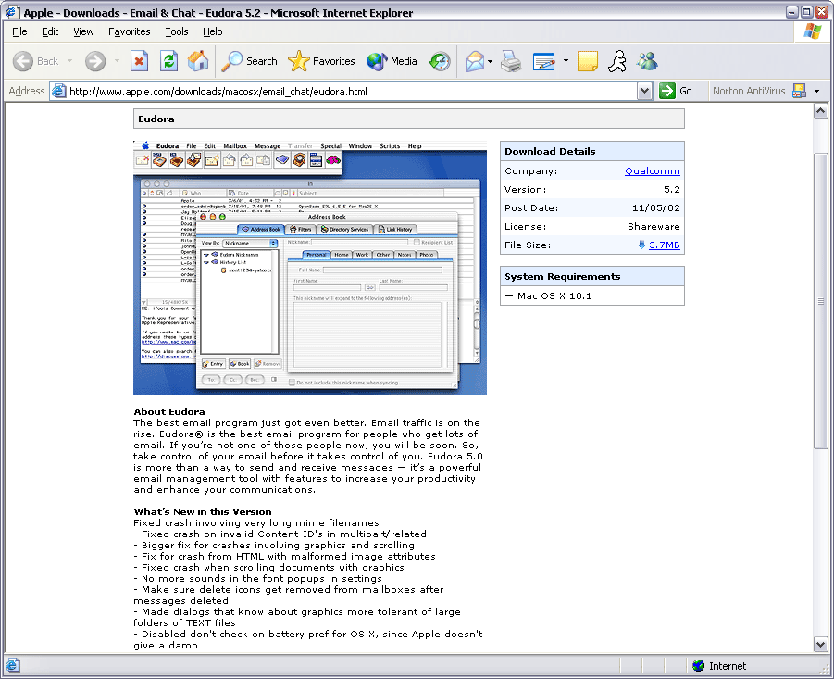Image resolution: width=834 pixels, height=679 pixels.
Task: Click the version value 5.2
Action: [x=672, y=190]
